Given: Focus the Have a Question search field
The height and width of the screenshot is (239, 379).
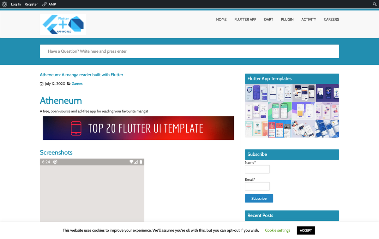Looking at the screenshot, I should 189,51.
